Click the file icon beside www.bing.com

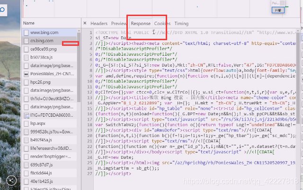26,33
